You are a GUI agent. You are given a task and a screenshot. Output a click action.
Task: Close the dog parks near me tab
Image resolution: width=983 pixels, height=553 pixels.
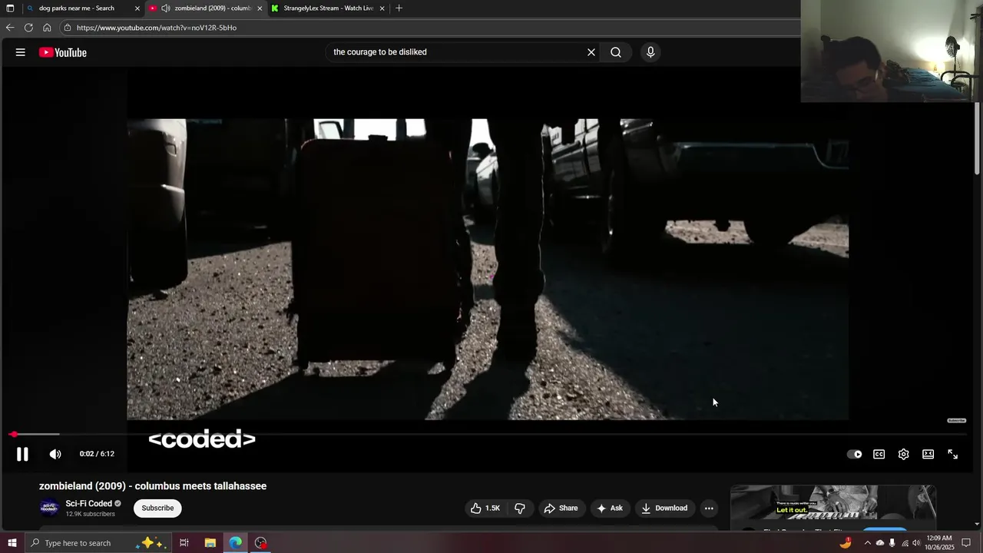coord(137,8)
